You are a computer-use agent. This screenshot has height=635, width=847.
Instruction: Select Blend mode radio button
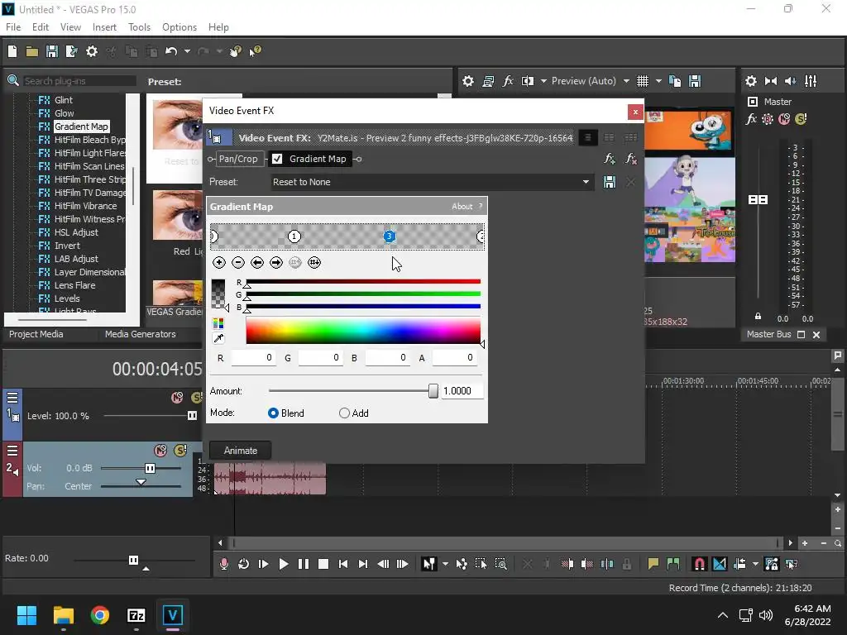click(x=273, y=413)
